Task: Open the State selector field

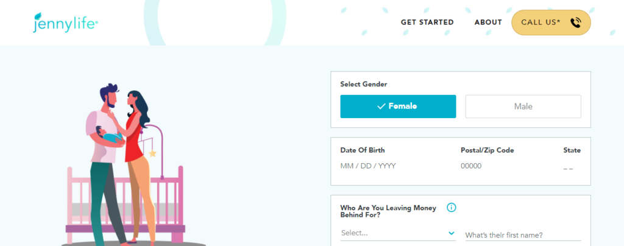Action: [x=568, y=166]
